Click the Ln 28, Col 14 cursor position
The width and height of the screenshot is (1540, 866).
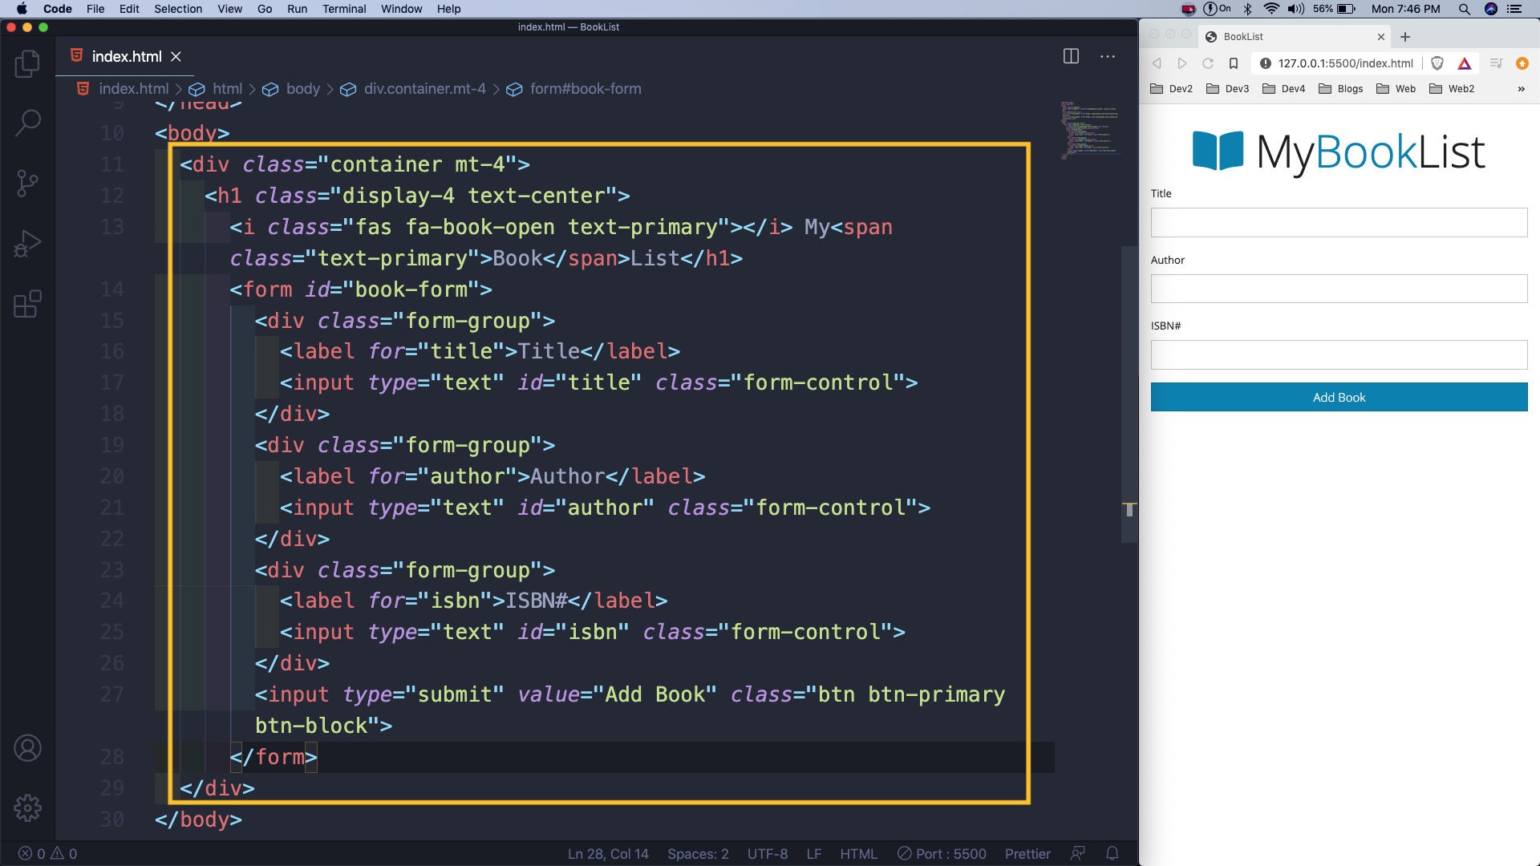click(x=608, y=854)
